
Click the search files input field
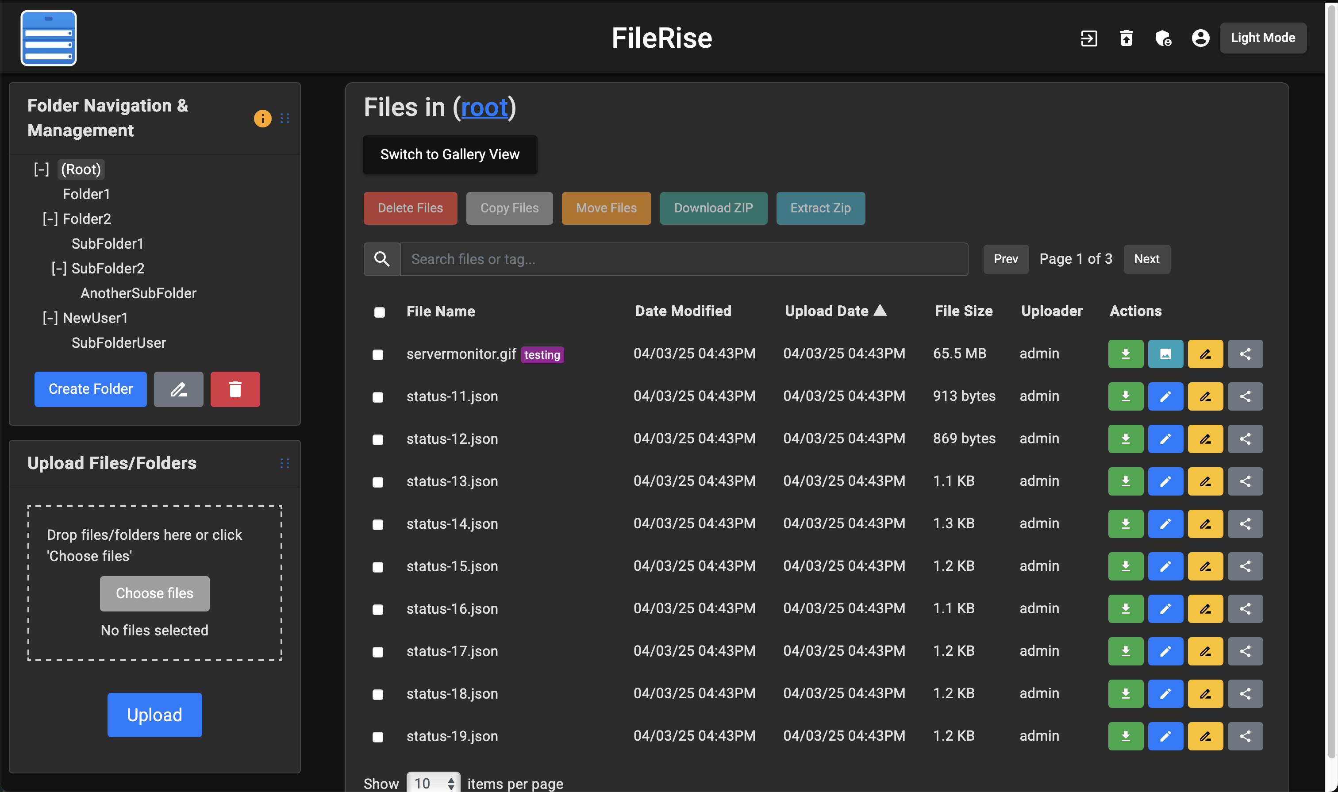(683, 259)
